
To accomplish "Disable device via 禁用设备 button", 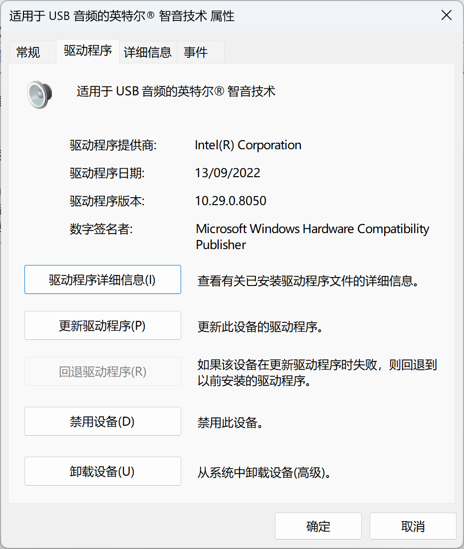I will [102, 421].
